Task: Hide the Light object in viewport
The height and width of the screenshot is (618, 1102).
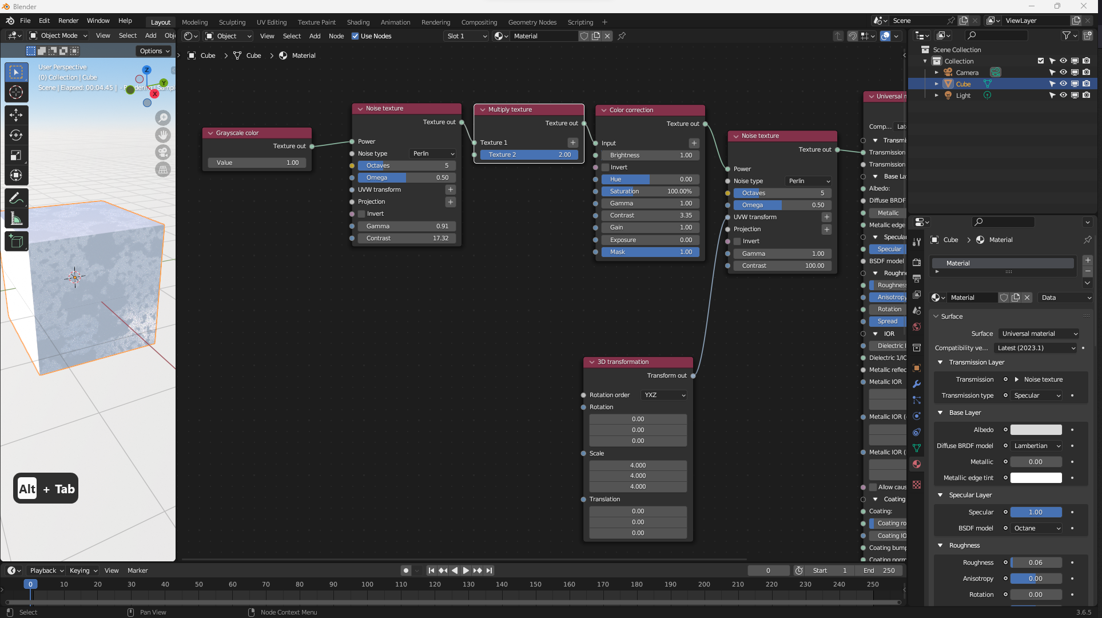Action: point(1063,96)
